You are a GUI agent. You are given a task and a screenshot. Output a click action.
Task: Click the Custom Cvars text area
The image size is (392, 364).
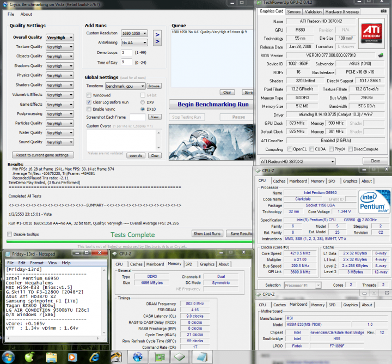pyautogui.click(x=122, y=140)
